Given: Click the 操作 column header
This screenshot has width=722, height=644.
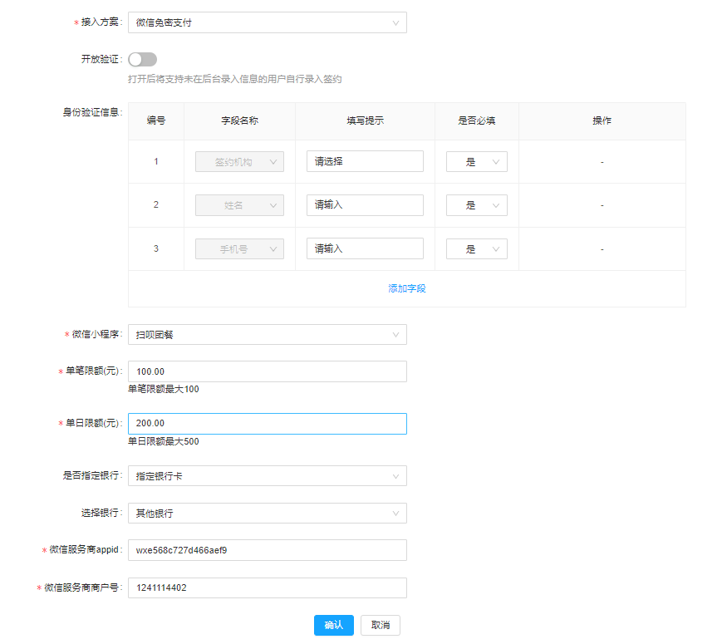Looking at the screenshot, I should tap(602, 120).
